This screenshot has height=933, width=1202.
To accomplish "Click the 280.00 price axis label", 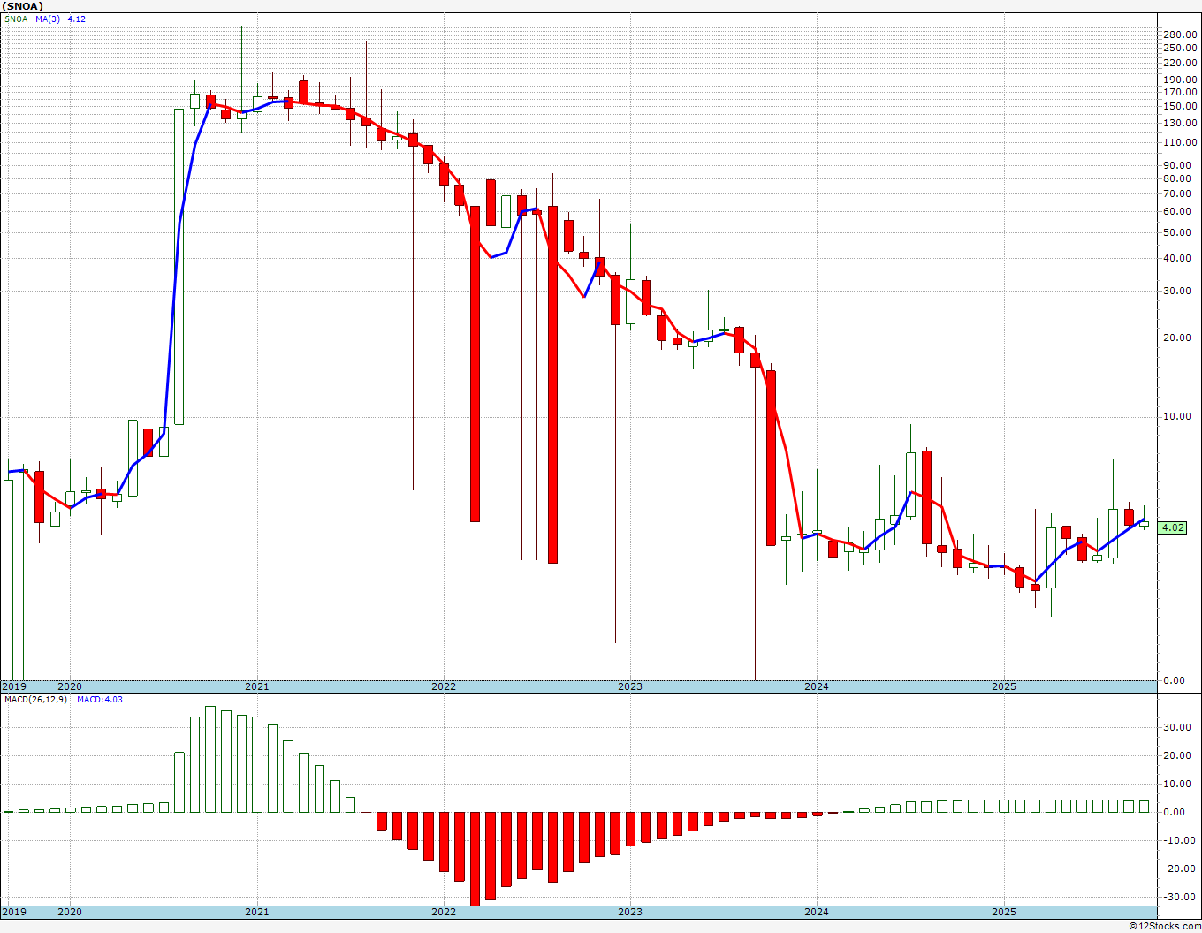I will pos(1181,34).
